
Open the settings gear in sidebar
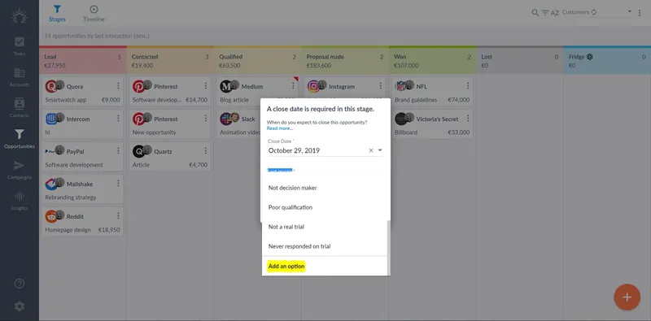tap(19, 306)
